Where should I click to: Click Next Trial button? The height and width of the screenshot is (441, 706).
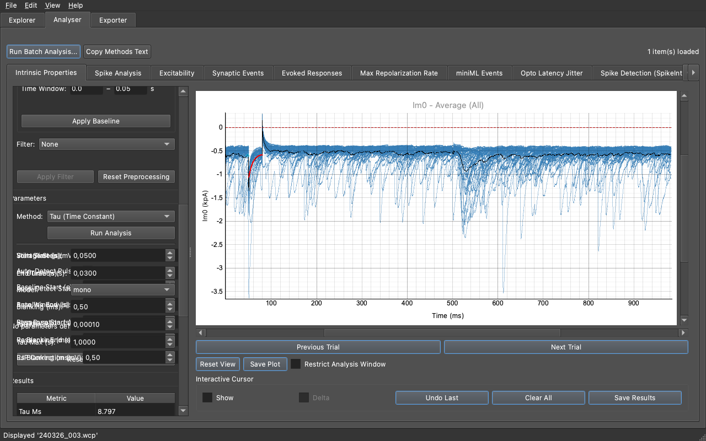pos(566,347)
